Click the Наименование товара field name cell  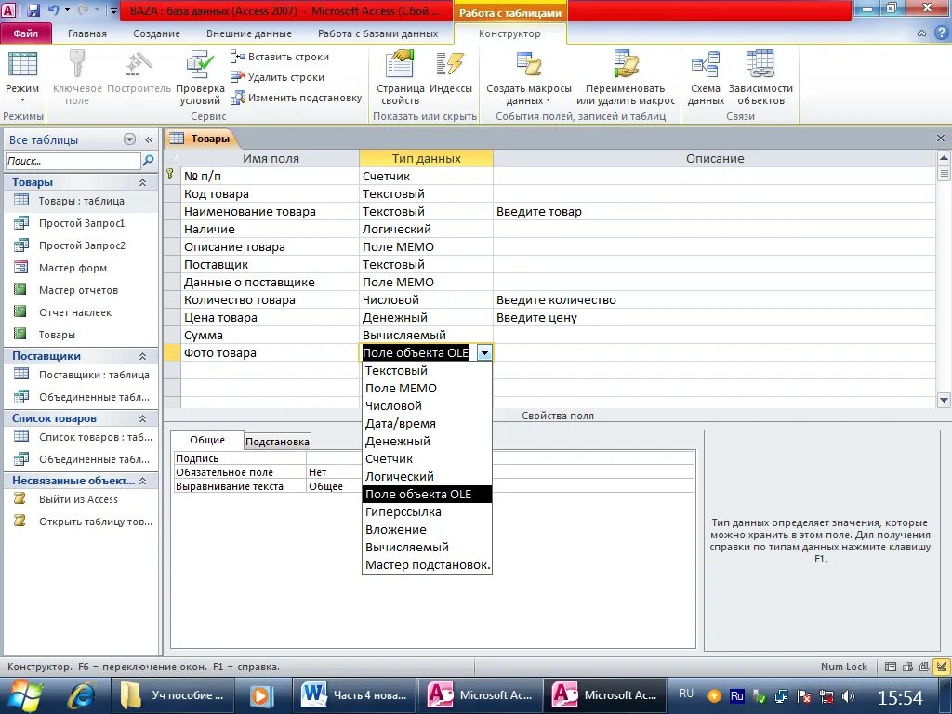(270, 211)
